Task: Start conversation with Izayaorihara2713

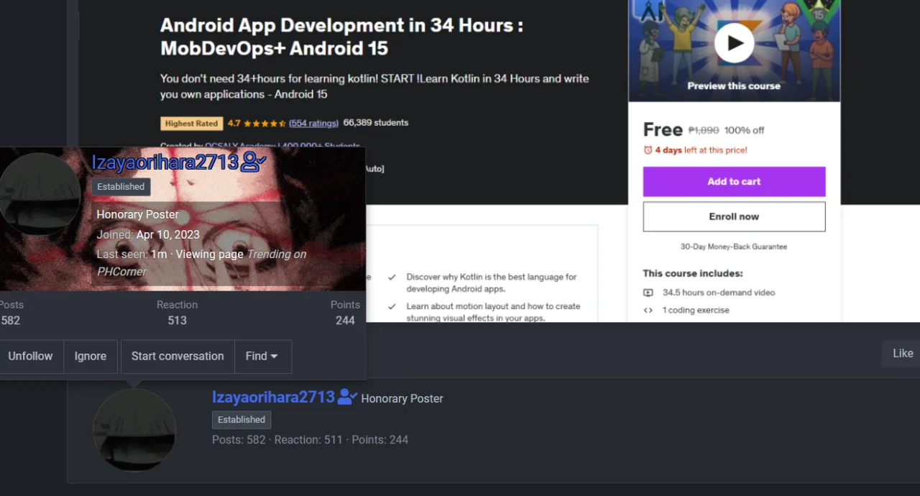Action: coord(178,356)
